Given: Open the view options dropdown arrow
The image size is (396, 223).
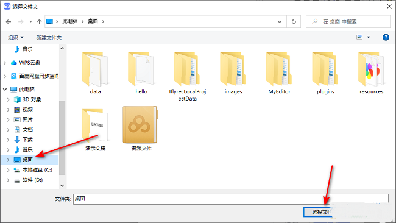Looking at the screenshot, I should (x=369, y=37).
